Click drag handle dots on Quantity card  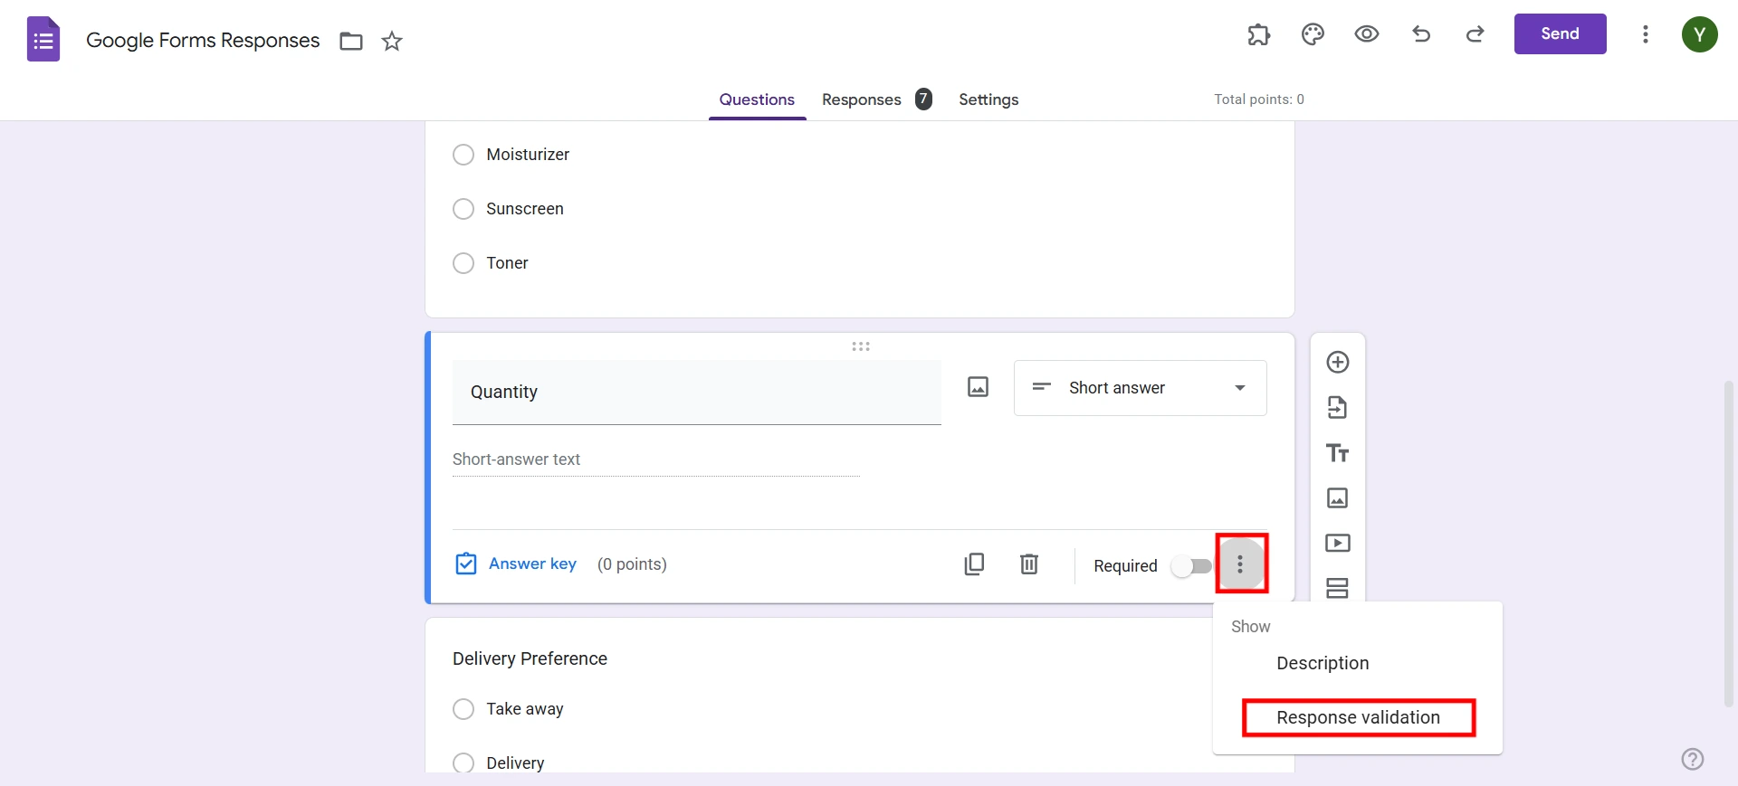point(861,346)
